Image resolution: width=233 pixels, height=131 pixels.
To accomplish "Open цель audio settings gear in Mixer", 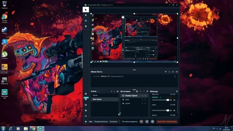I will (x=174, y=111).
